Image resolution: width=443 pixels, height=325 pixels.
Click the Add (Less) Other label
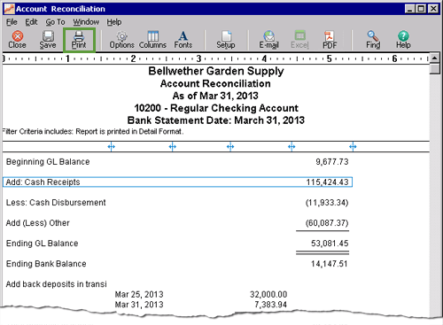(38, 223)
